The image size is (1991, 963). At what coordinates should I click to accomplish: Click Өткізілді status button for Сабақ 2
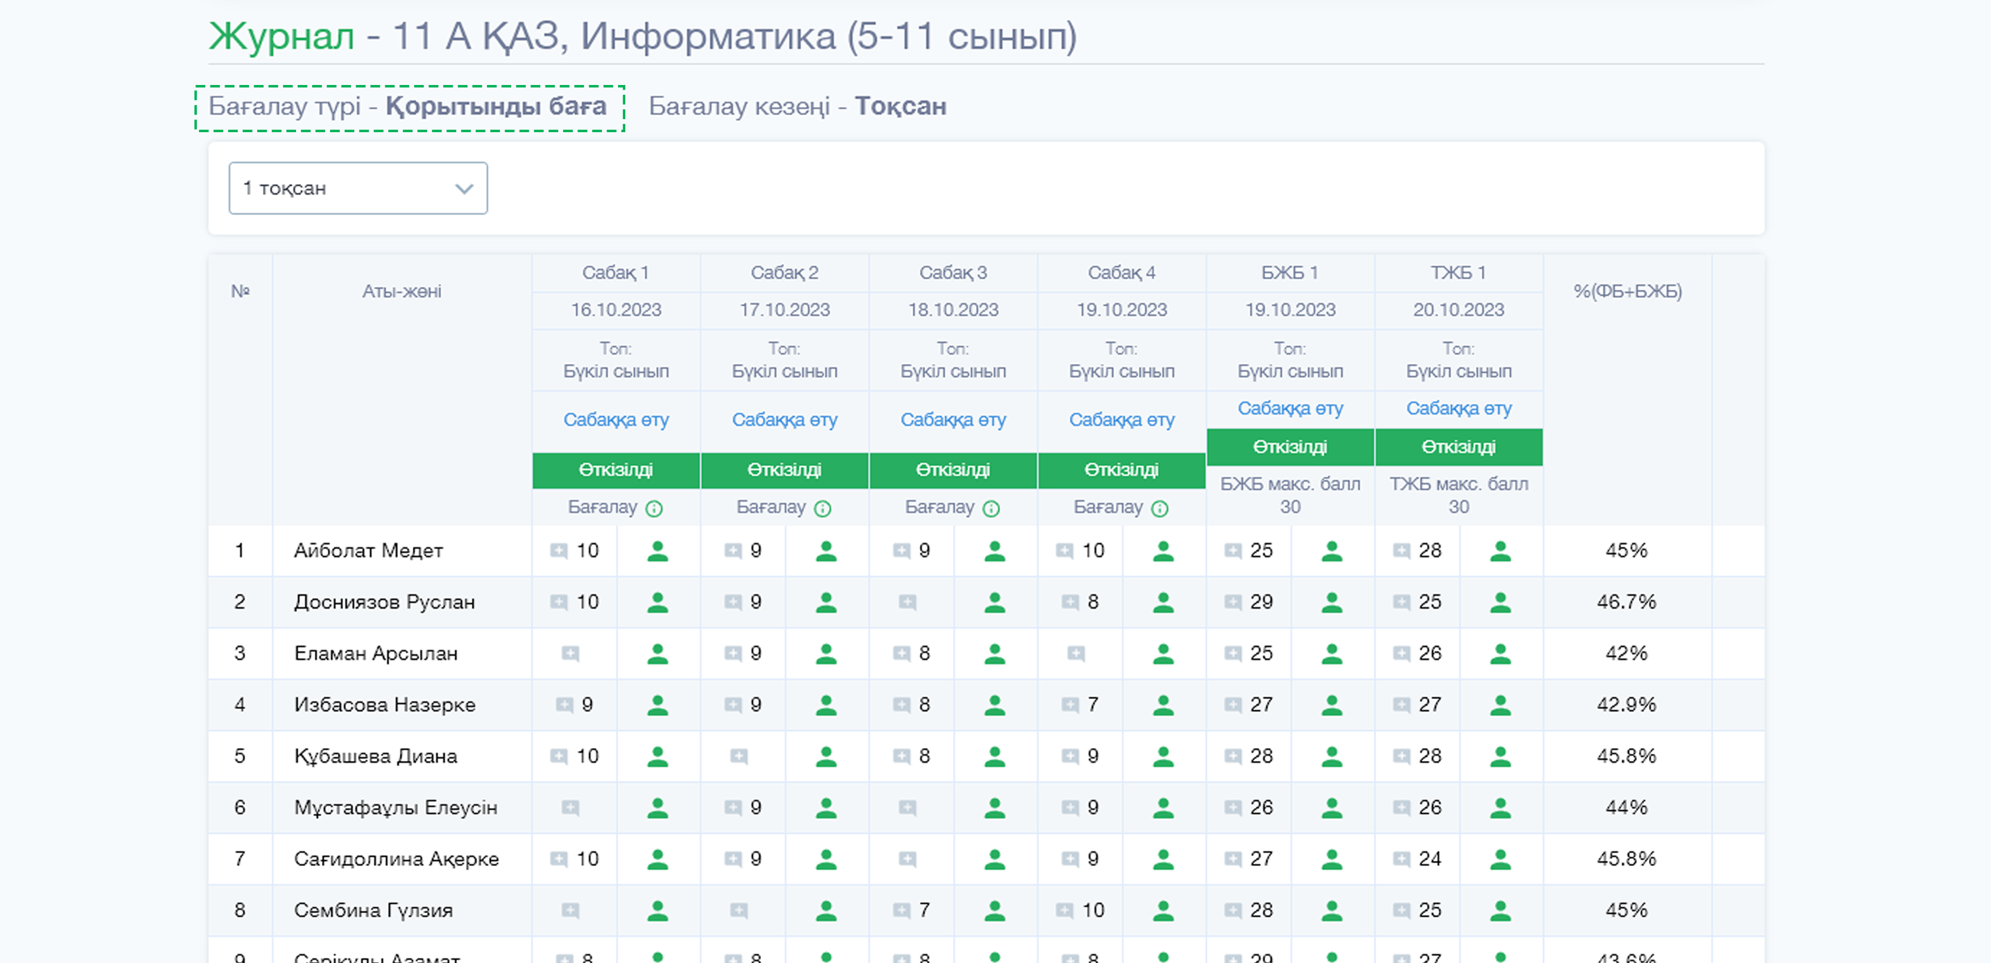pos(784,470)
